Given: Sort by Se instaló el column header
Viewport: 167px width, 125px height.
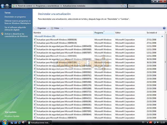Looking at the screenshot, I should pos(152,33).
